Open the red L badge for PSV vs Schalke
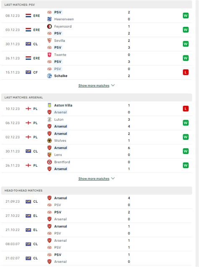199x267 pixels. coord(186,72)
